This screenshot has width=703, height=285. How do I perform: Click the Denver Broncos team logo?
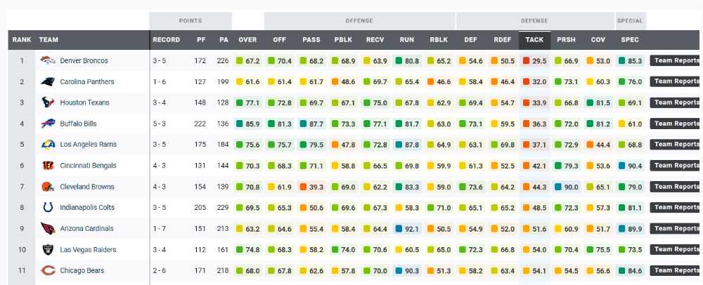[x=48, y=60]
